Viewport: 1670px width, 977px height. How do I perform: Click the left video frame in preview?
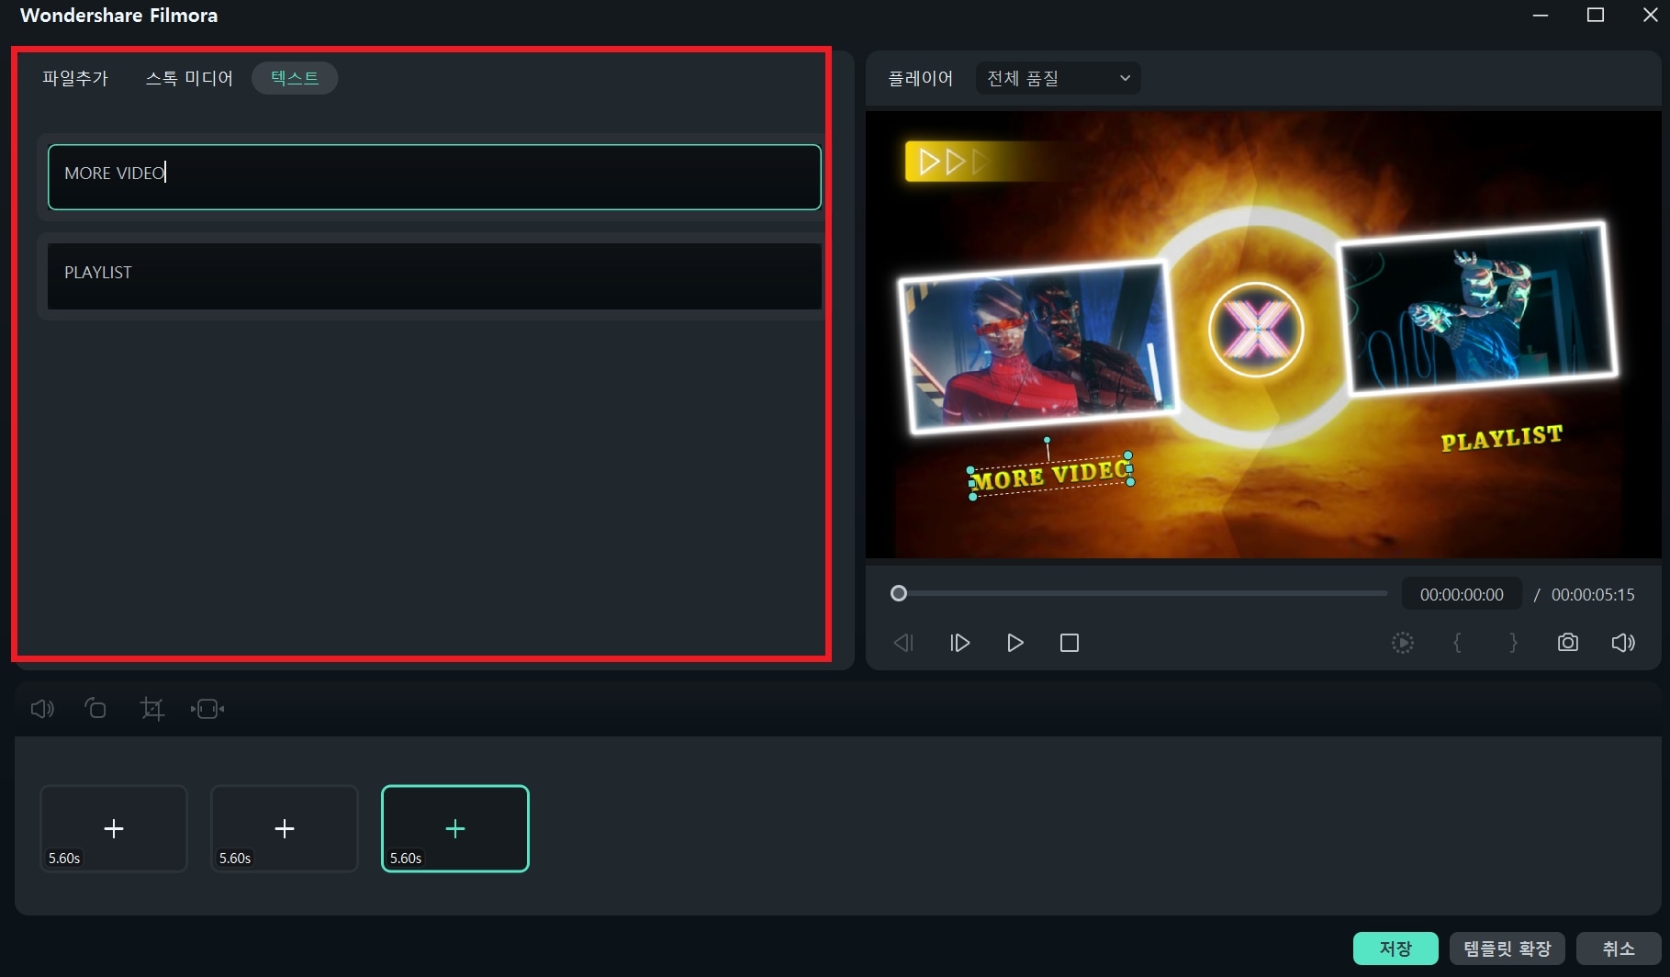(1037, 346)
